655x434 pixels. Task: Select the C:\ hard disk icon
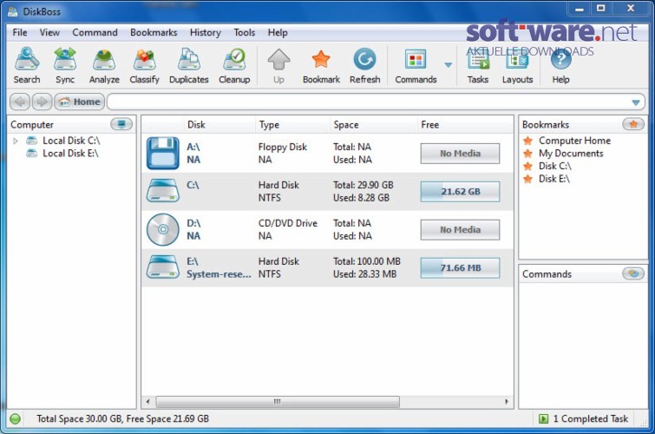pyautogui.click(x=163, y=191)
